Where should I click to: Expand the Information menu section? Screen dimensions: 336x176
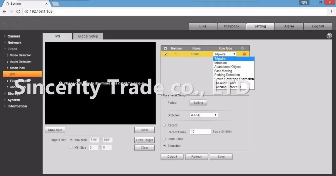tap(17, 106)
